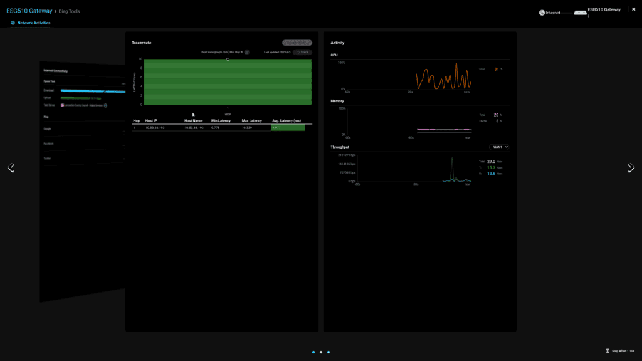The image size is (642, 361).
Task: Click the ESG510 Gateway device icon
Action: point(580,13)
